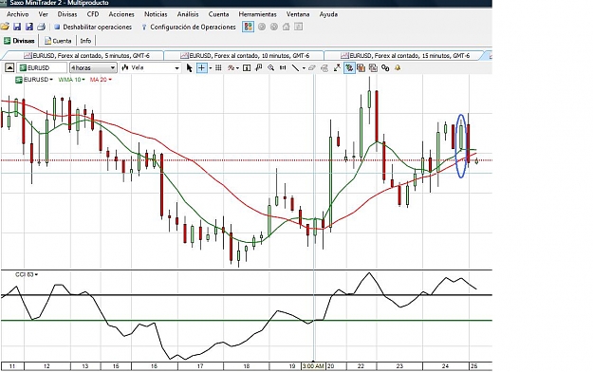Click the bar spacing scale icon
This screenshot has height=372, width=593.
[x=283, y=67]
